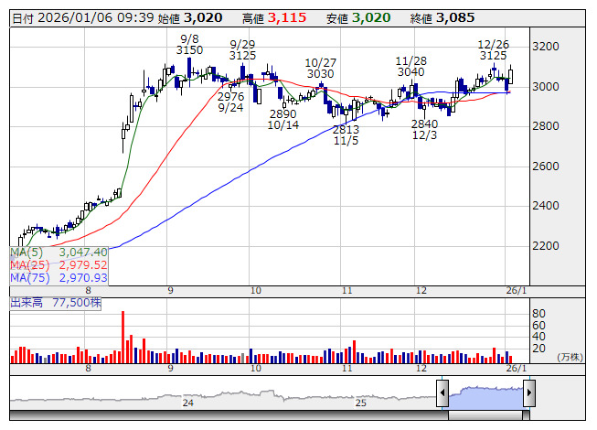597x430 pixels.
Task: Click the 80 volume axis label
Action: (x=538, y=314)
